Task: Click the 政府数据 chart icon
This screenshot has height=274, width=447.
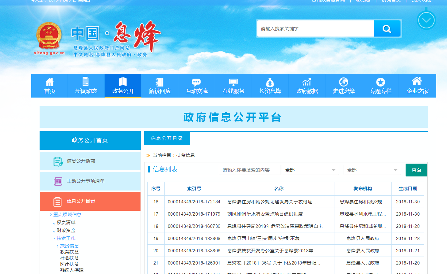Action: pyautogui.click(x=307, y=82)
